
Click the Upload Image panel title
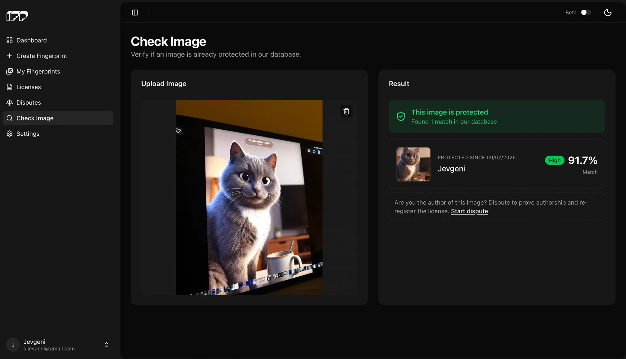pyautogui.click(x=164, y=84)
